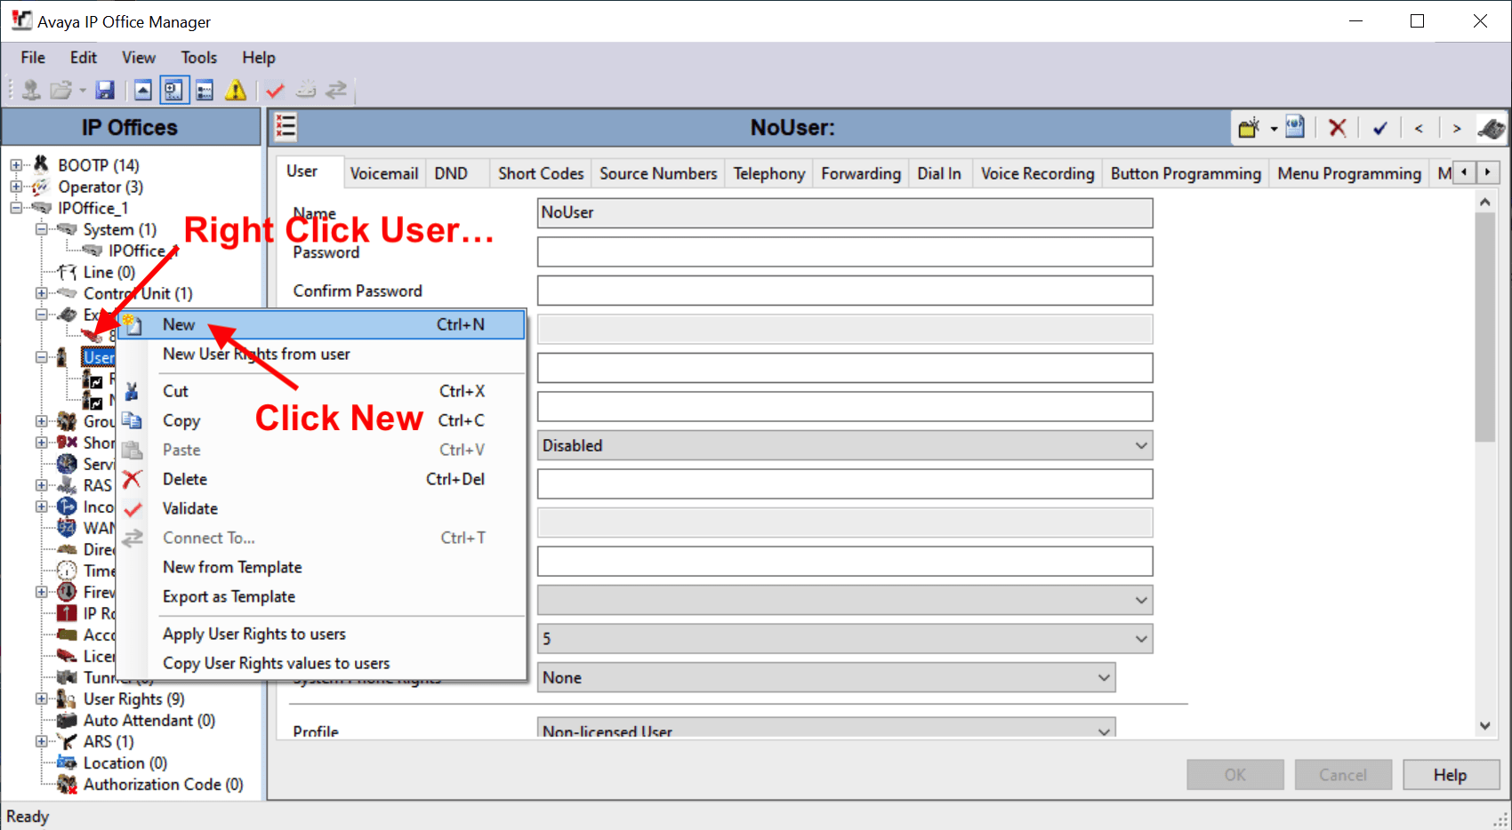This screenshot has height=830, width=1512.
Task: Click the export as template document icon
Action: (1296, 127)
